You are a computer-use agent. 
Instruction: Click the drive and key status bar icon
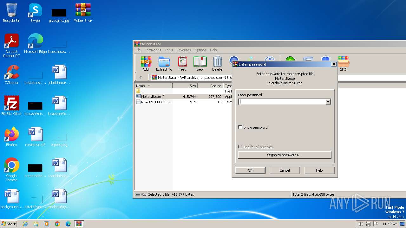(x=141, y=194)
